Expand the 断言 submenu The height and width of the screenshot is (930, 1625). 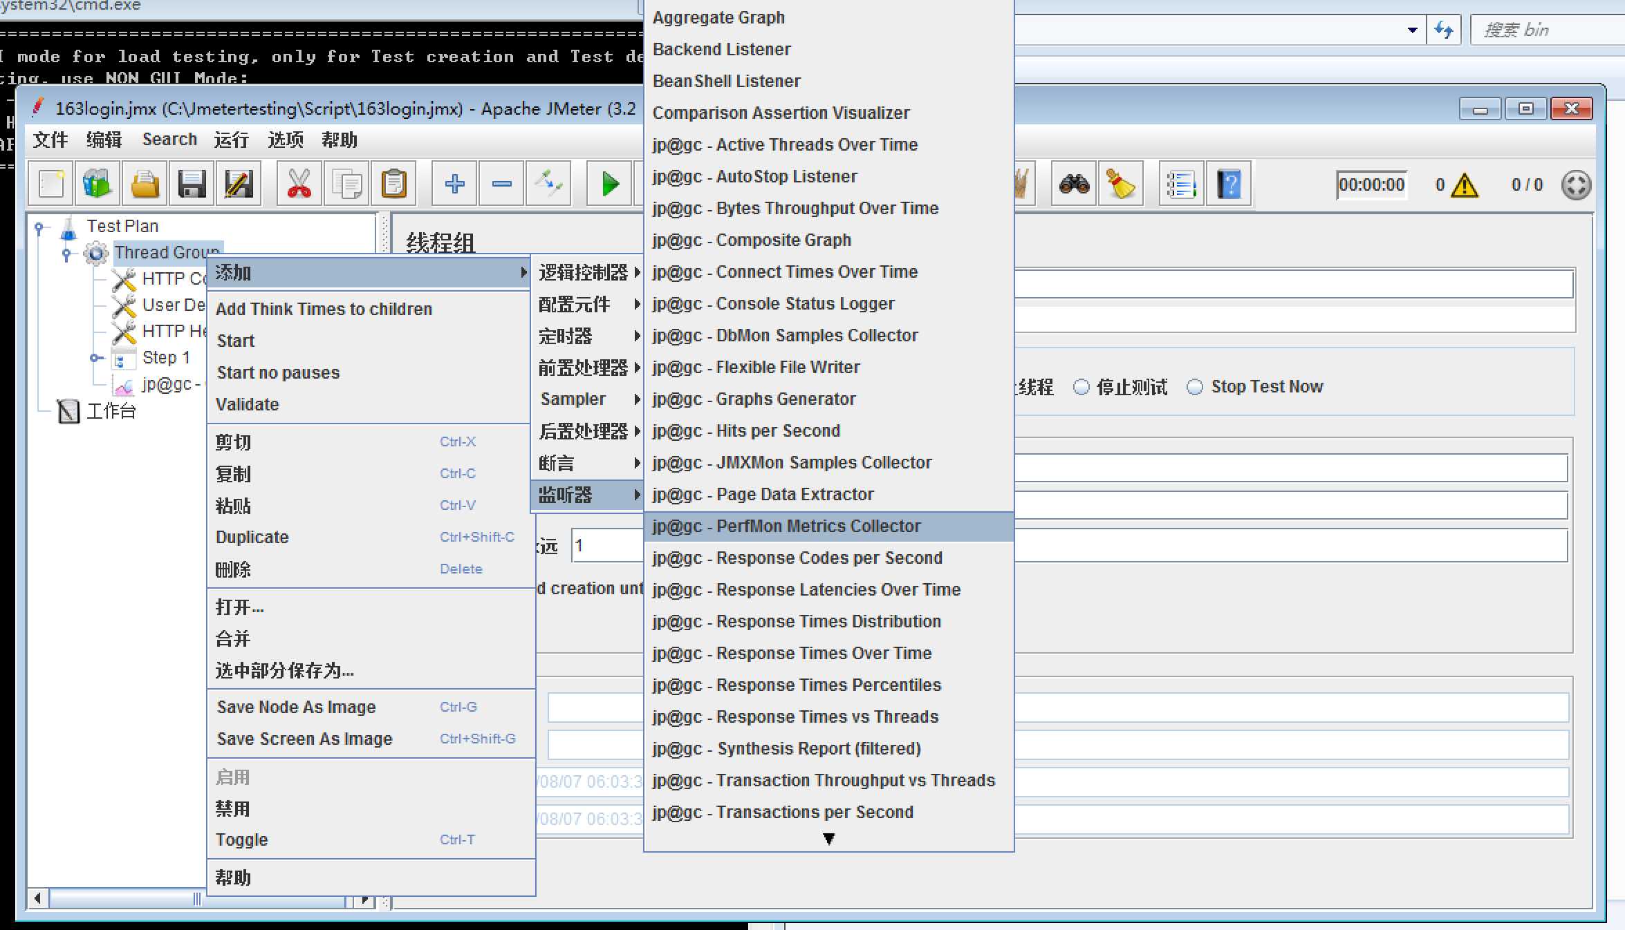click(588, 463)
